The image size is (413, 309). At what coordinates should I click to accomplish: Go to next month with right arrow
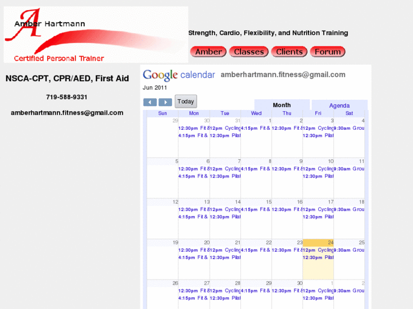point(165,102)
